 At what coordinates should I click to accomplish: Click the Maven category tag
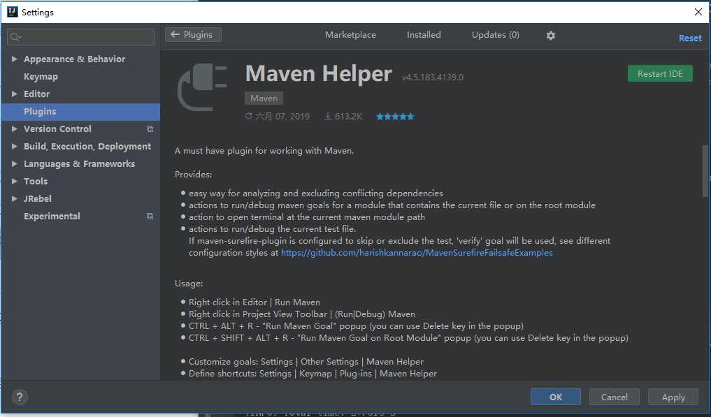[264, 98]
